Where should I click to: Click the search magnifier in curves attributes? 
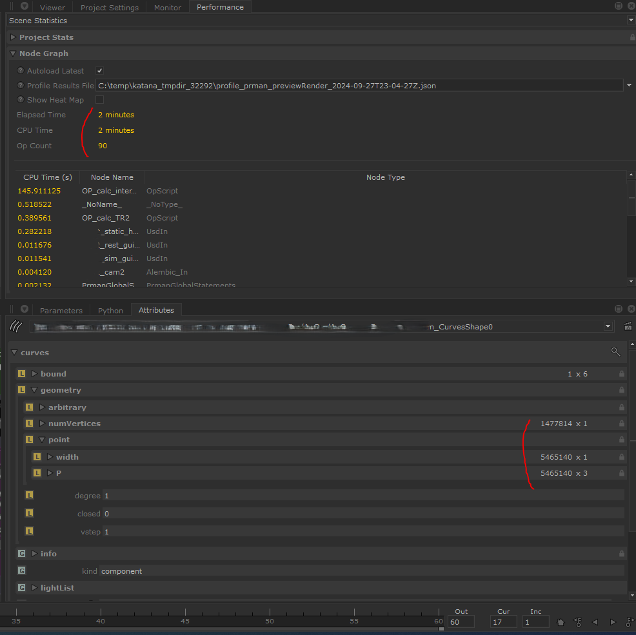tap(615, 352)
